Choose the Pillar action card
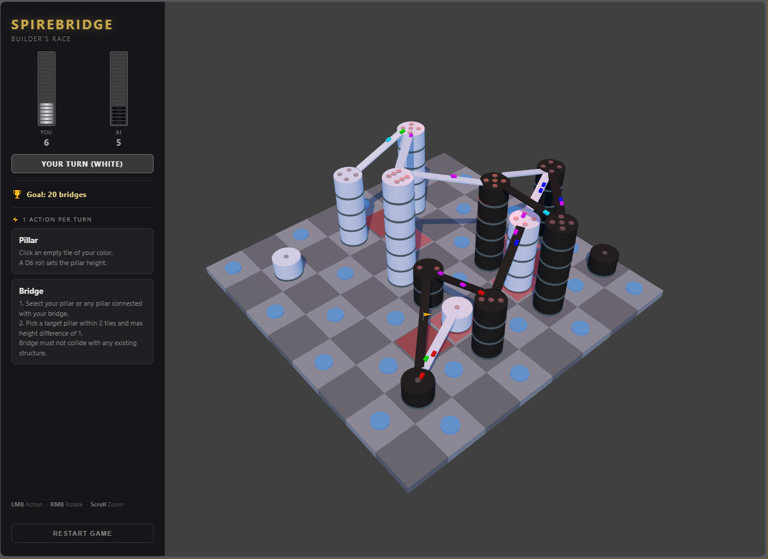Image resolution: width=768 pixels, height=559 pixels. pos(82,251)
